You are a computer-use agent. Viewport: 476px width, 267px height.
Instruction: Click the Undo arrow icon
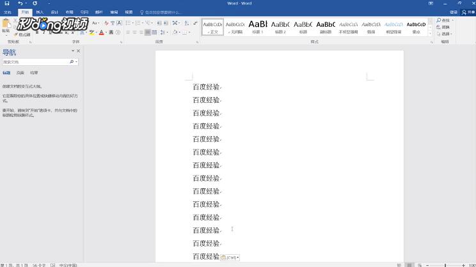[20, 3]
